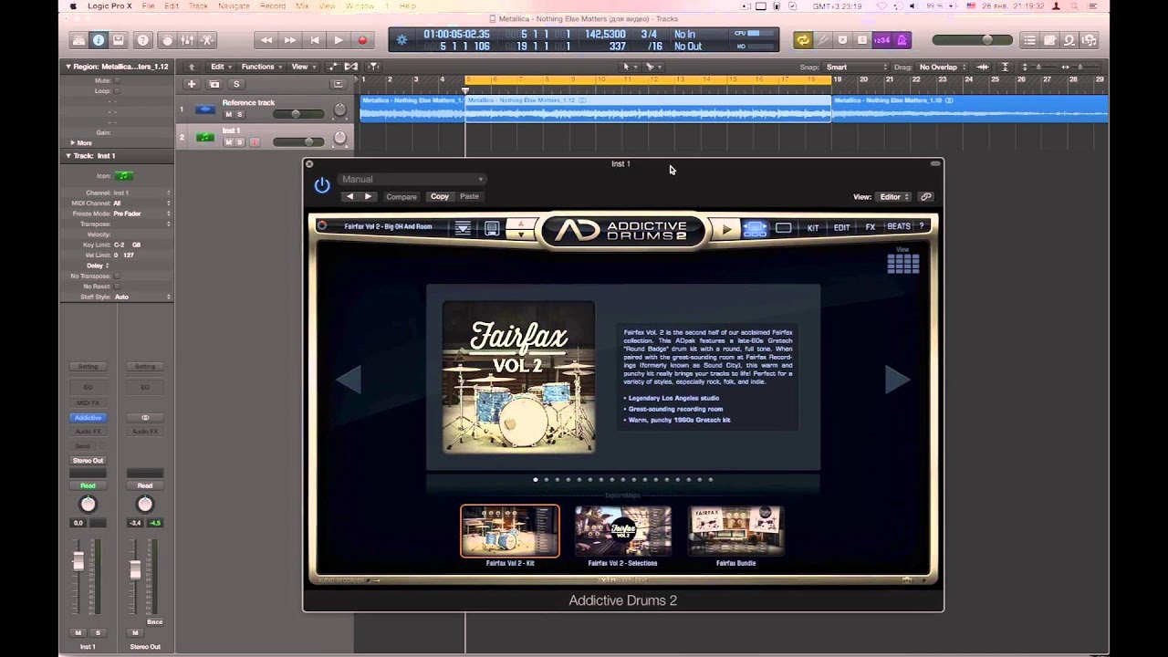
Task: Click the Duplicate Track button
Action: (214, 84)
